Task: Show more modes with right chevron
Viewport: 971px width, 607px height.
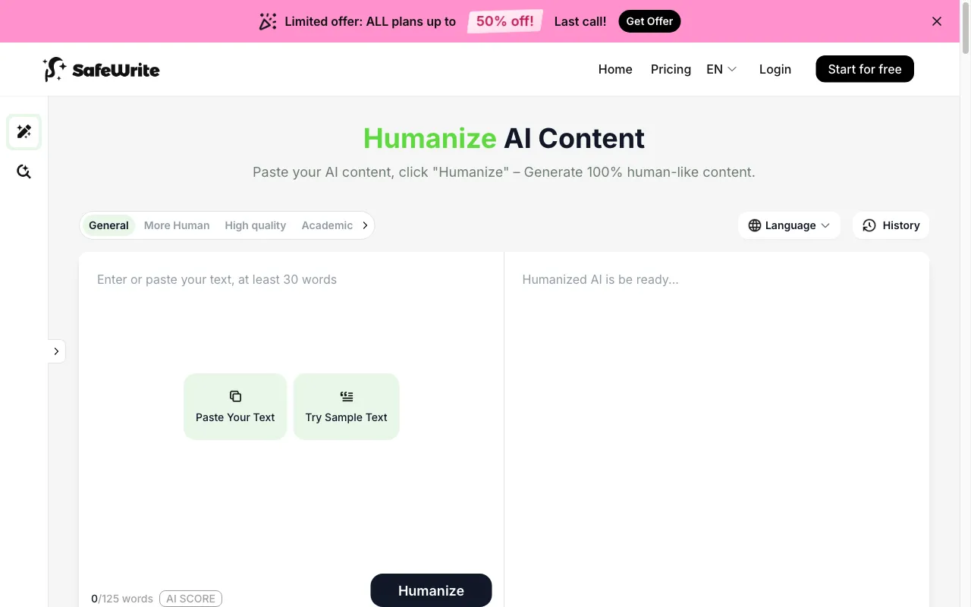Action: click(365, 225)
